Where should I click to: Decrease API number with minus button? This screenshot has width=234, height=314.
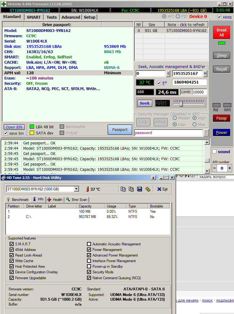pyautogui.click(x=214, y=168)
